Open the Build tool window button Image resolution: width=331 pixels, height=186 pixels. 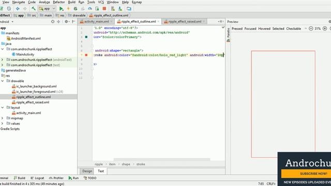click(20, 178)
